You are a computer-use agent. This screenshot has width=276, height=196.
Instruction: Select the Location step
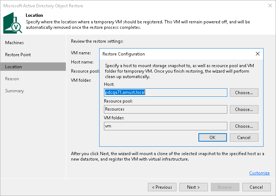pos(14,67)
